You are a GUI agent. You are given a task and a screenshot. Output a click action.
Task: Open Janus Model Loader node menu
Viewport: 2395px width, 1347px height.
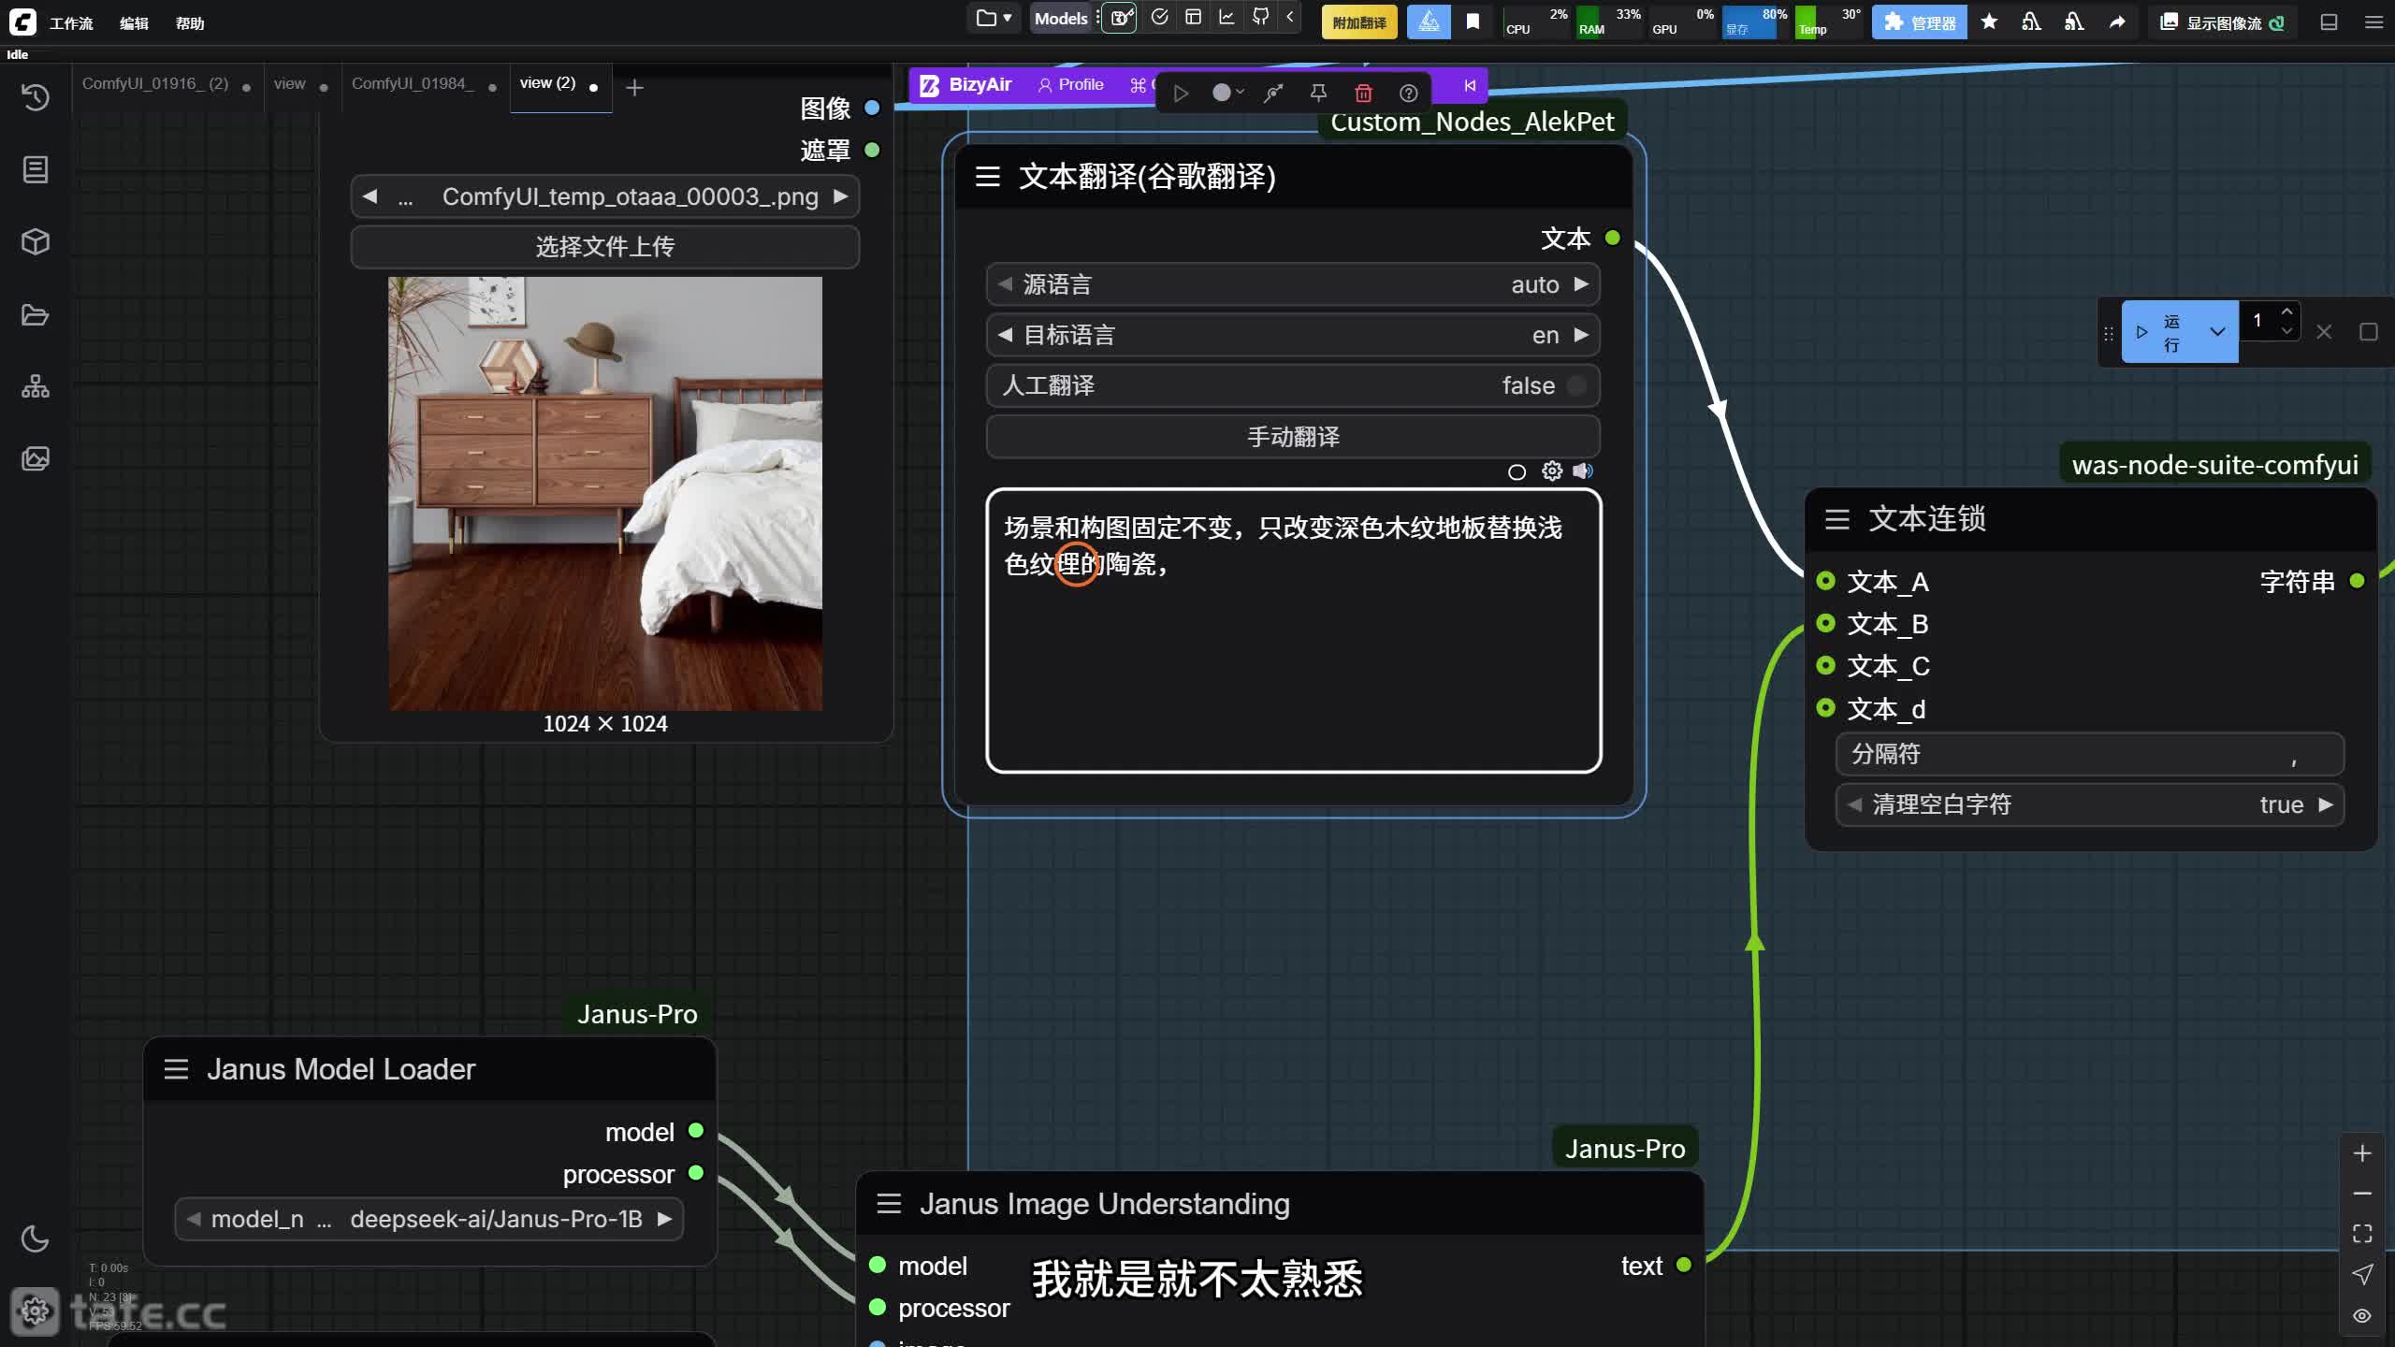point(176,1068)
